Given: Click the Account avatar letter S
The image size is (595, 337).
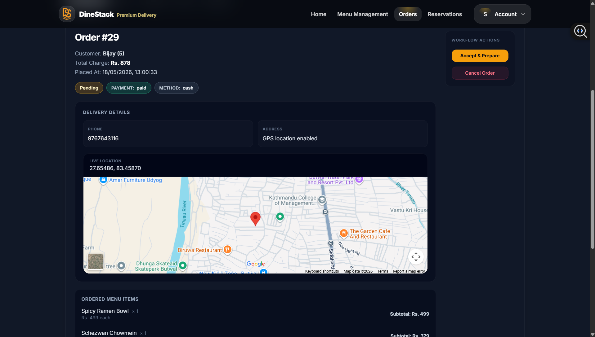Looking at the screenshot, I should coord(485,14).
